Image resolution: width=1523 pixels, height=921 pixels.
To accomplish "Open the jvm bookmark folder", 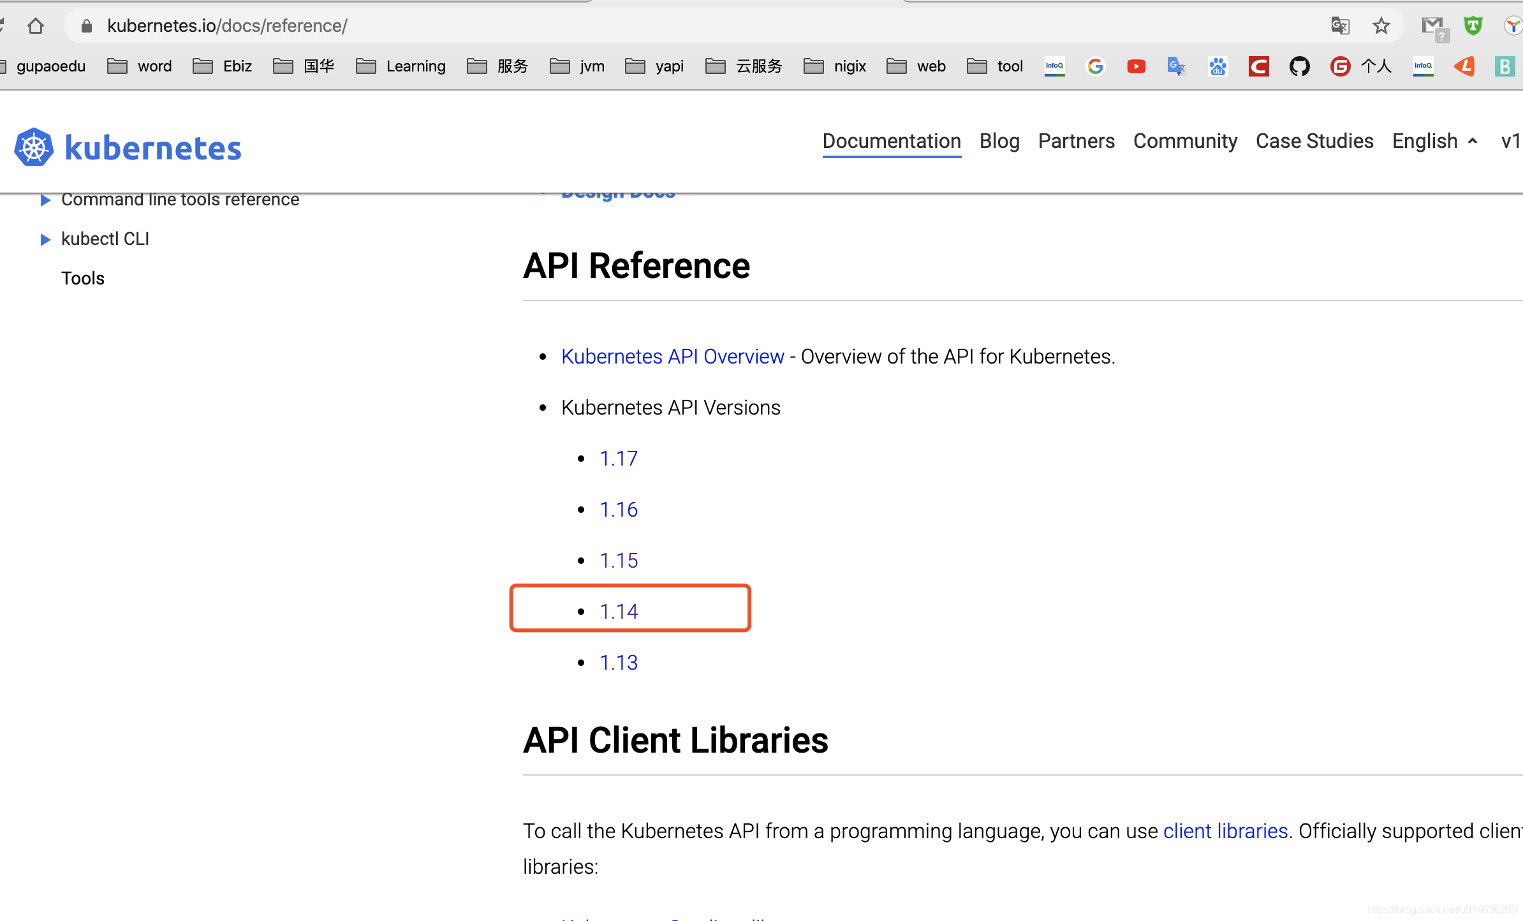I will click(x=577, y=66).
